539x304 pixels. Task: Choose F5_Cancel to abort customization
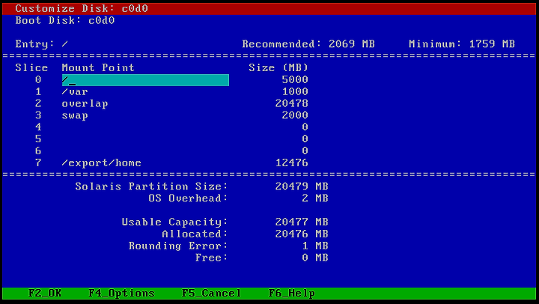click(211, 294)
